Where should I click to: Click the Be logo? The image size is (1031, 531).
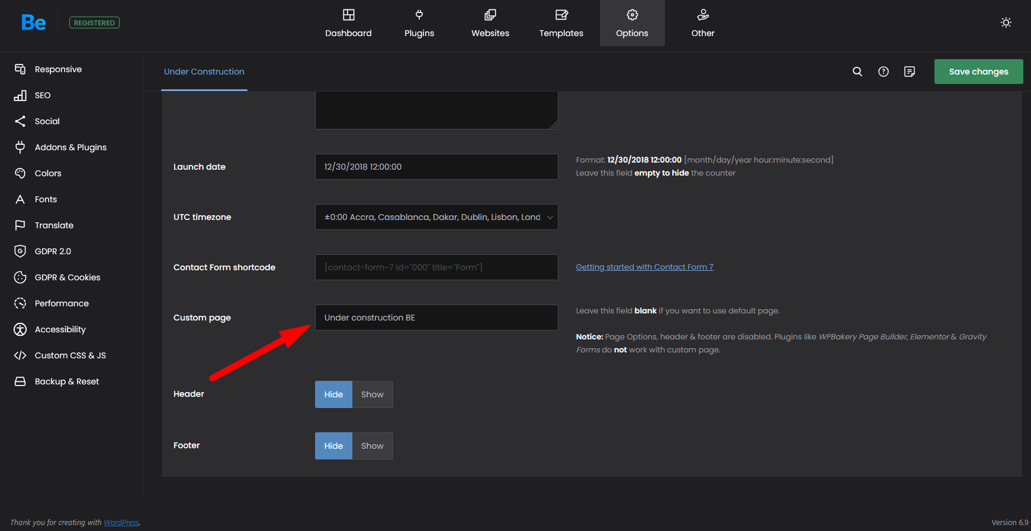coord(33,22)
